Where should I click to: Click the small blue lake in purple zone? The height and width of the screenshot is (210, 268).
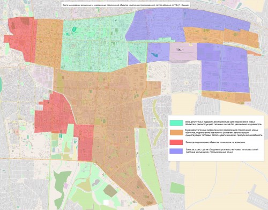point(154,55)
